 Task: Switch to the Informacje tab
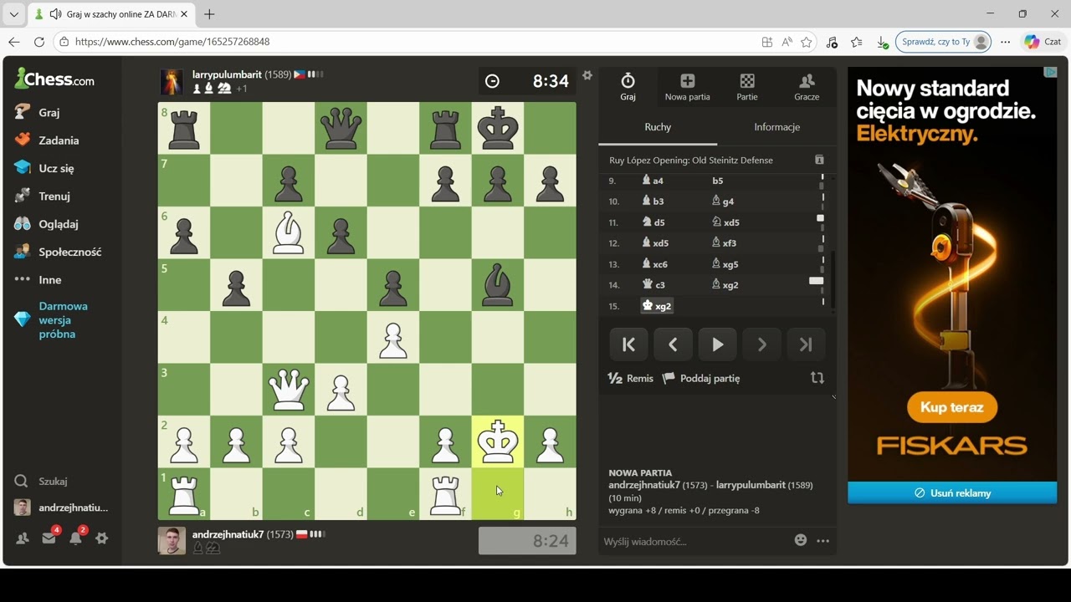point(776,127)
